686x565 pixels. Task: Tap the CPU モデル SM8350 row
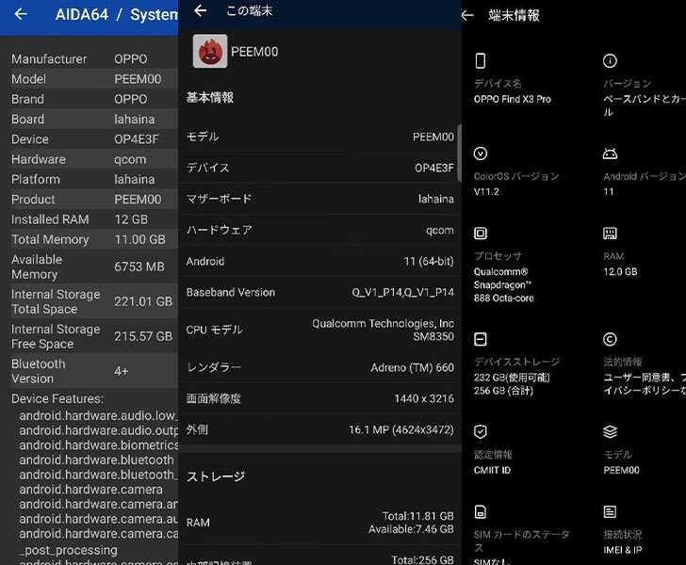click(319, 330)
